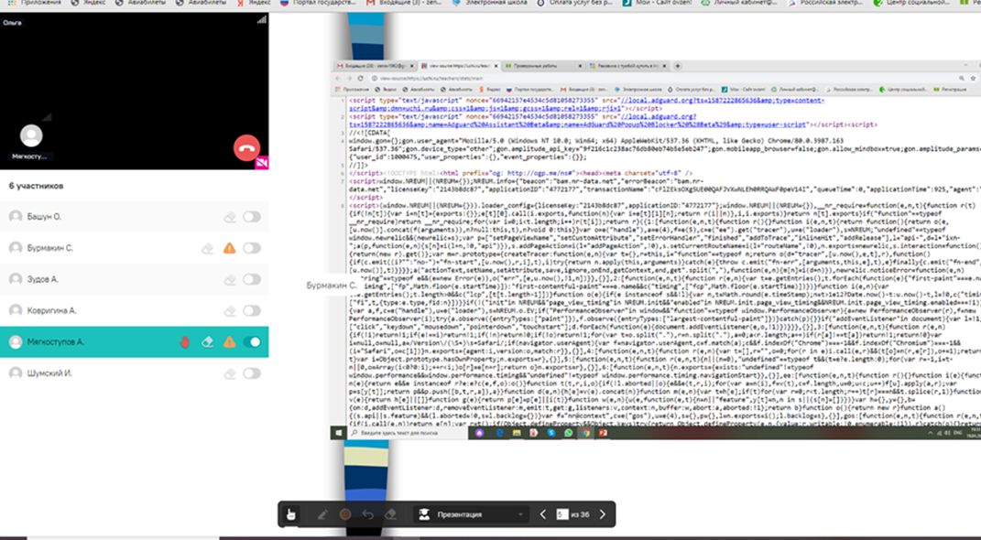Screen dimensions: 981x540
Task: Click the avatar of Башун О.
Action: (x=16, y=216)
